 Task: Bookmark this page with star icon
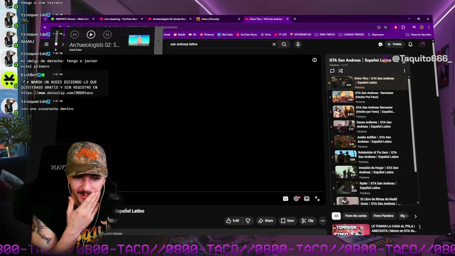(x=385, y=27)
